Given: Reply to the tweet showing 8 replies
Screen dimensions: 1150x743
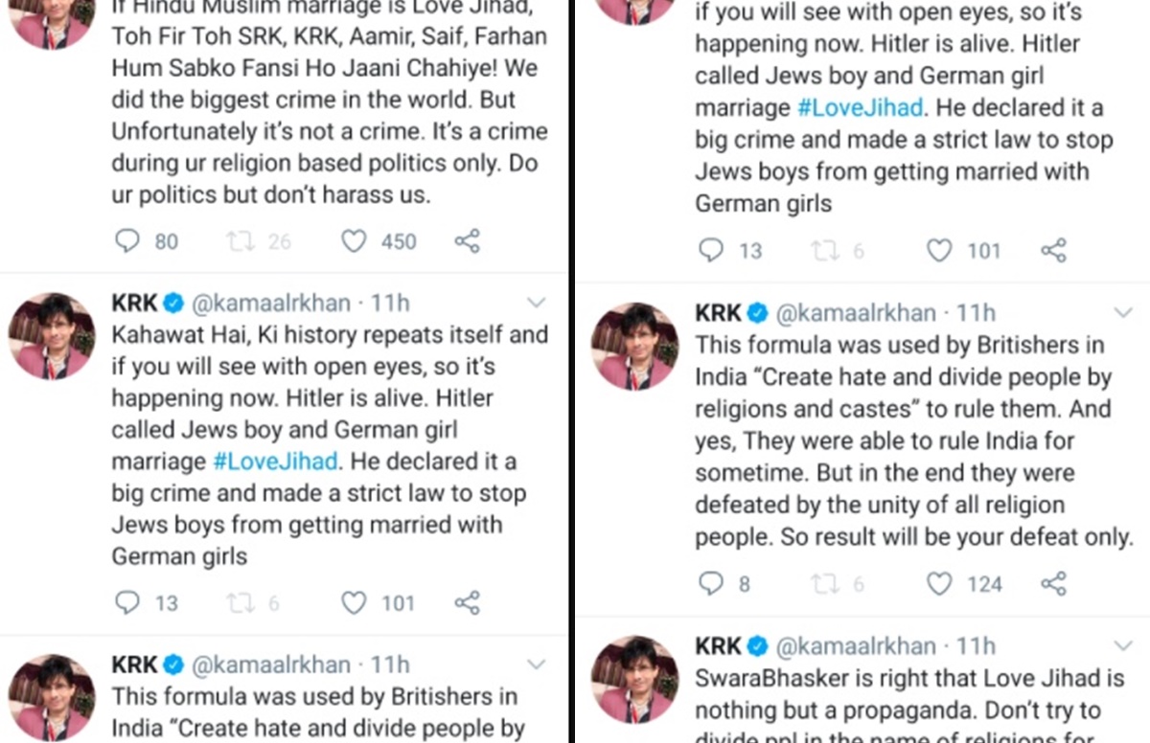Looking at the screenshot, I should [x=711, y=583].
